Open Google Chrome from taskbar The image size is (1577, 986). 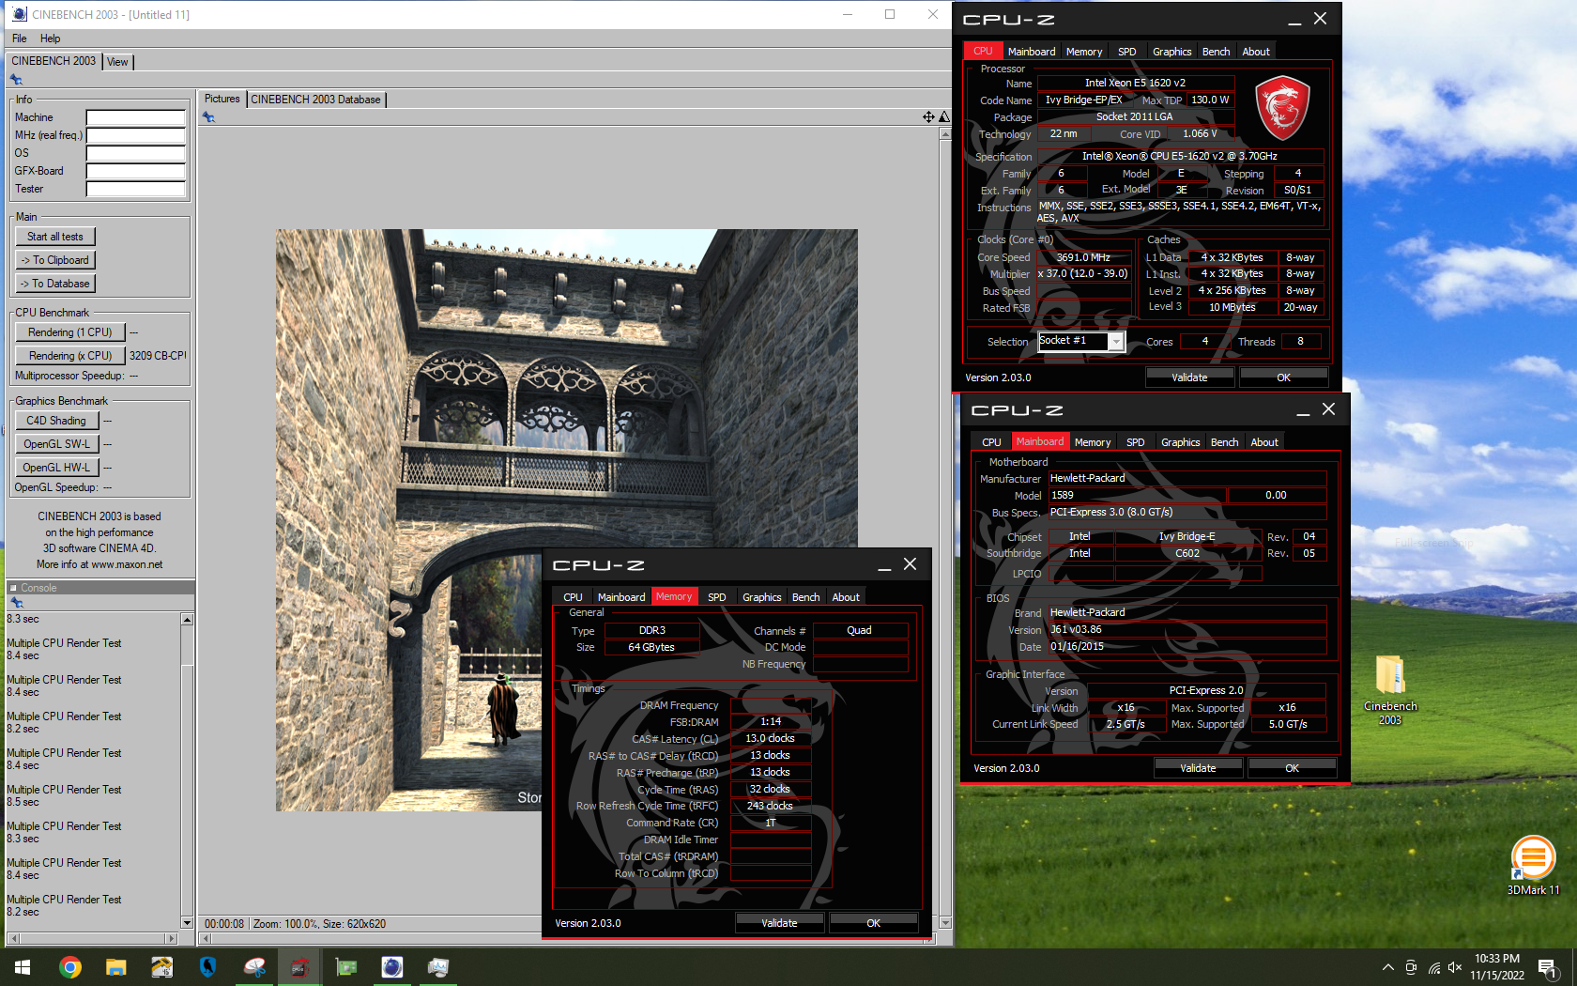pyautogui.click(x=69, y=967)
